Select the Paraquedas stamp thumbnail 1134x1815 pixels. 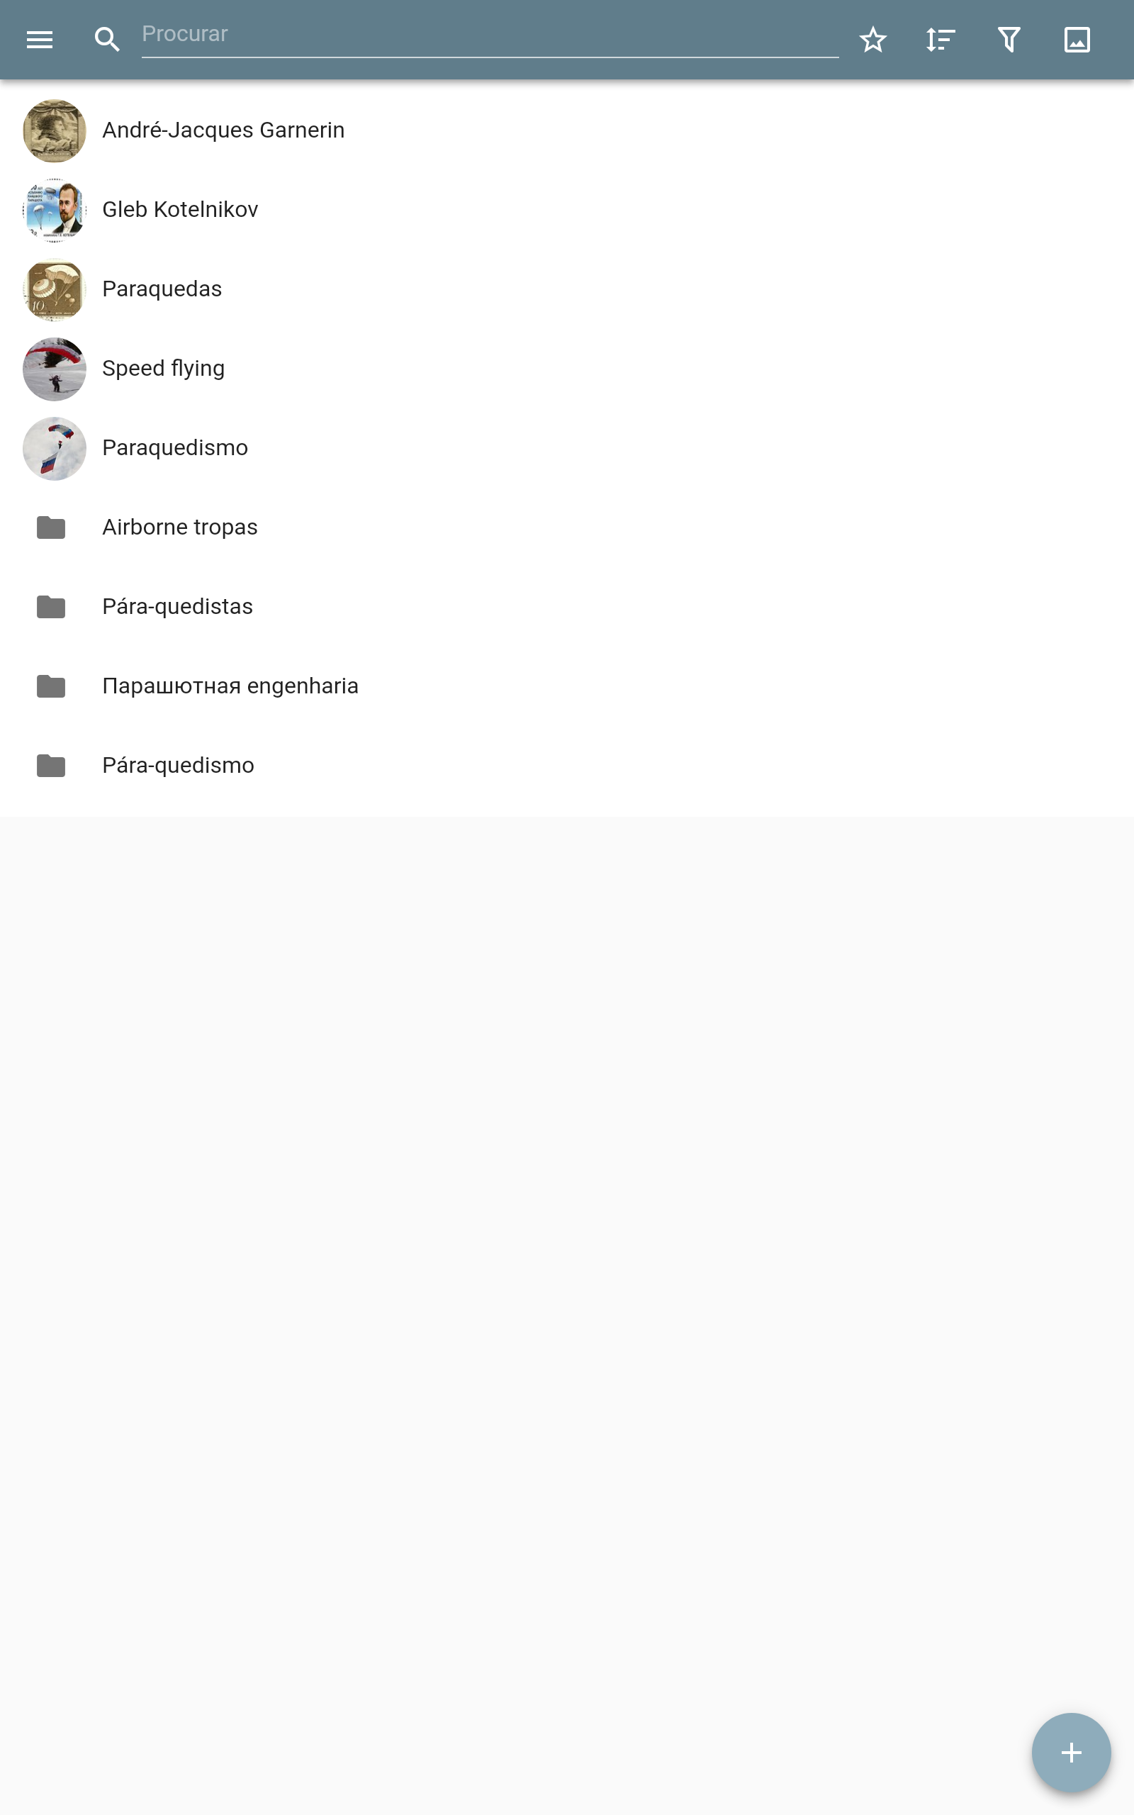click(55, 289)
